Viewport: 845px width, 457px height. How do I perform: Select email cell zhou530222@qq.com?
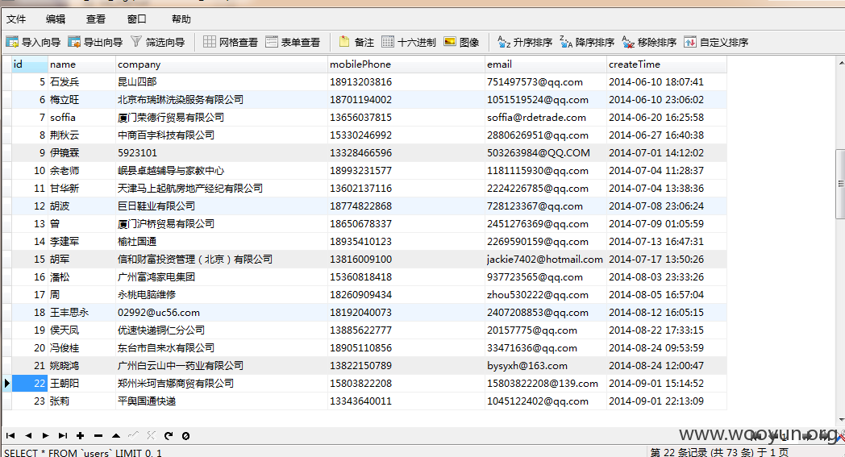[545, 295]
